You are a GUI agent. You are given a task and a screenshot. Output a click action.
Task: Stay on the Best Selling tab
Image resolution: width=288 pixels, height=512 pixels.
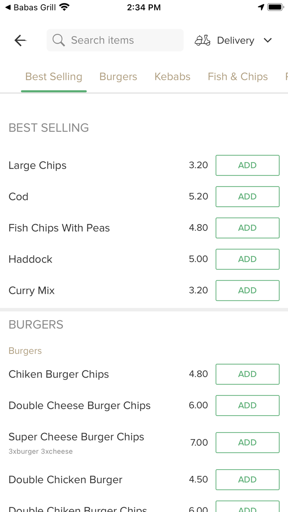53,77
